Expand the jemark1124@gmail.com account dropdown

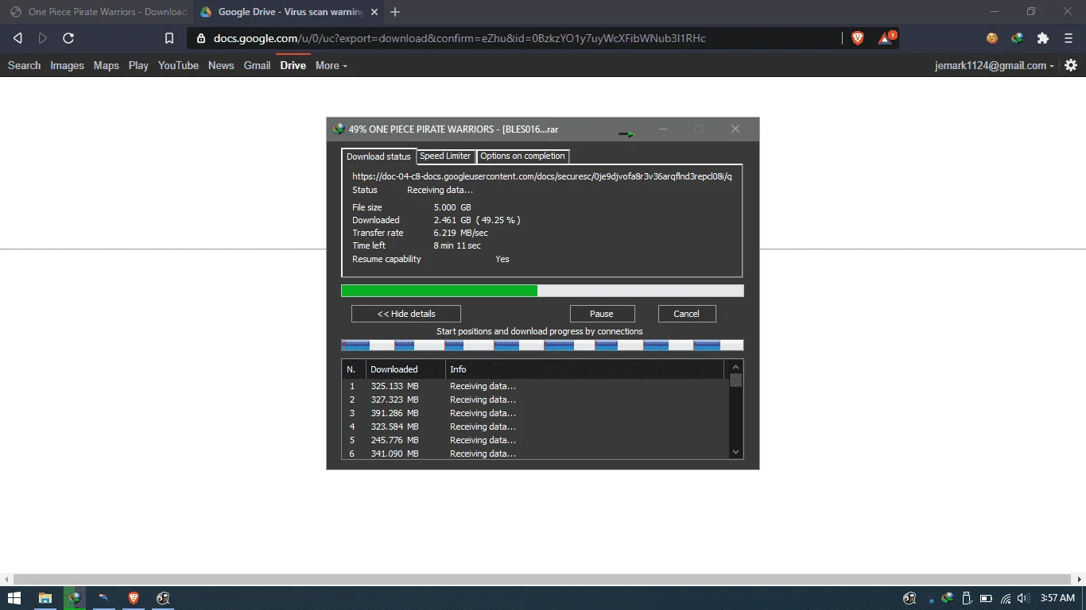pos(995,66)
